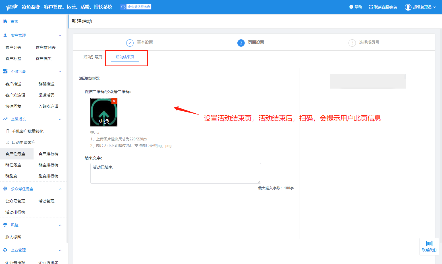The height and width of the screenshot is (264, 442).
Task: Click the 企微运营 chart icon
Action: pos(5,71)
